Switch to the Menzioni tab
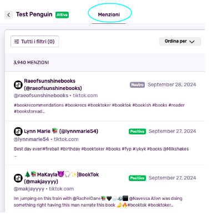 [109, 14]
